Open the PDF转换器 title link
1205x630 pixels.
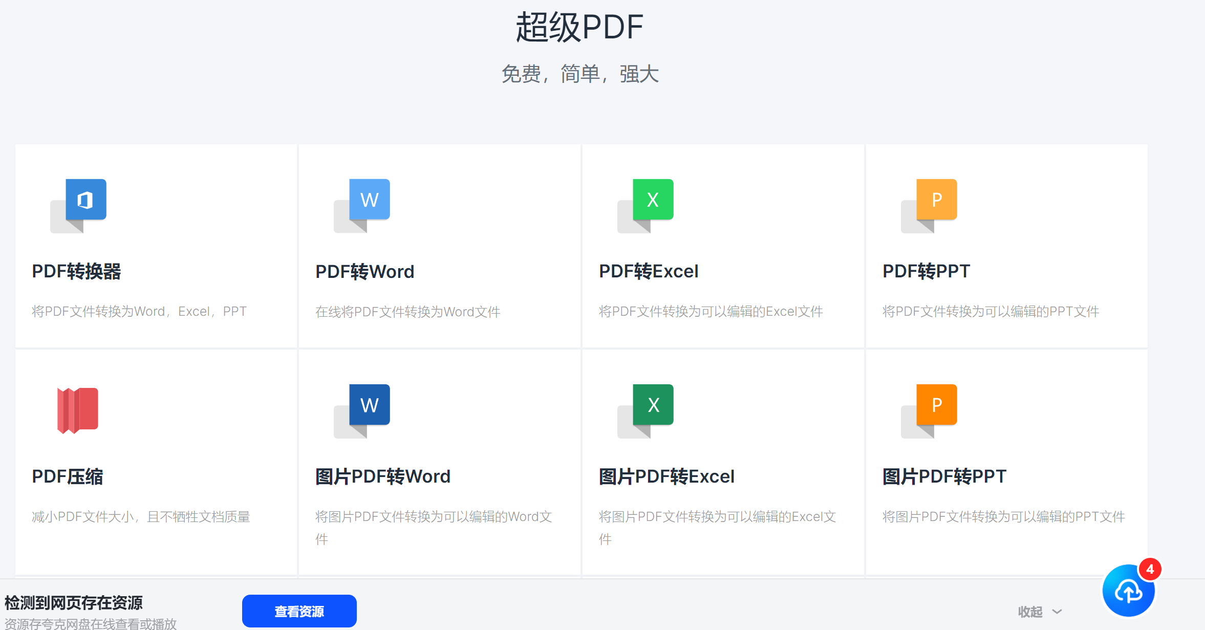pos(76,271)
